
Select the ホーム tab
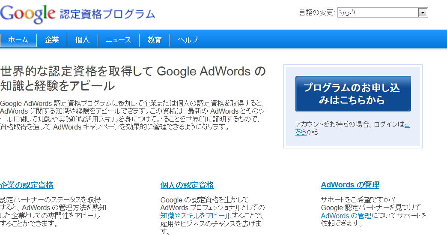(18, 40)
